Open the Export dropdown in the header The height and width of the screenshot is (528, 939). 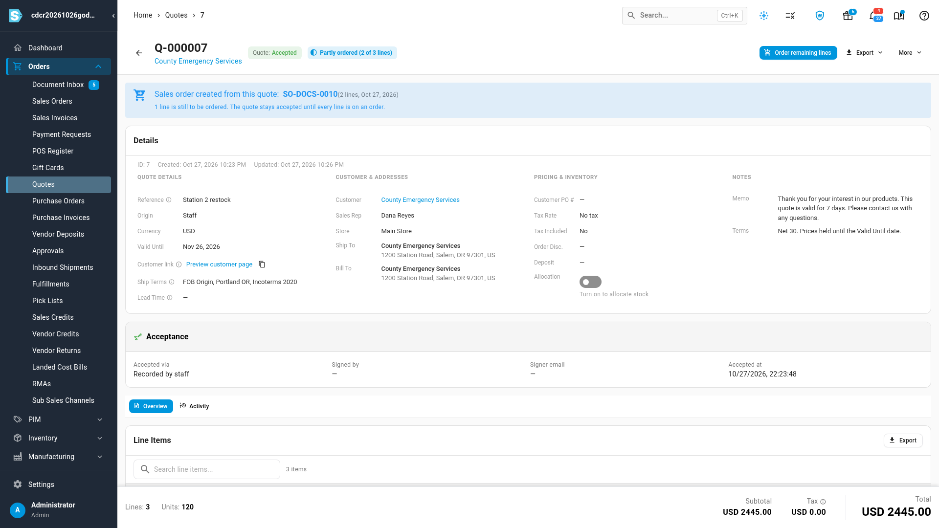pos(865,53)
